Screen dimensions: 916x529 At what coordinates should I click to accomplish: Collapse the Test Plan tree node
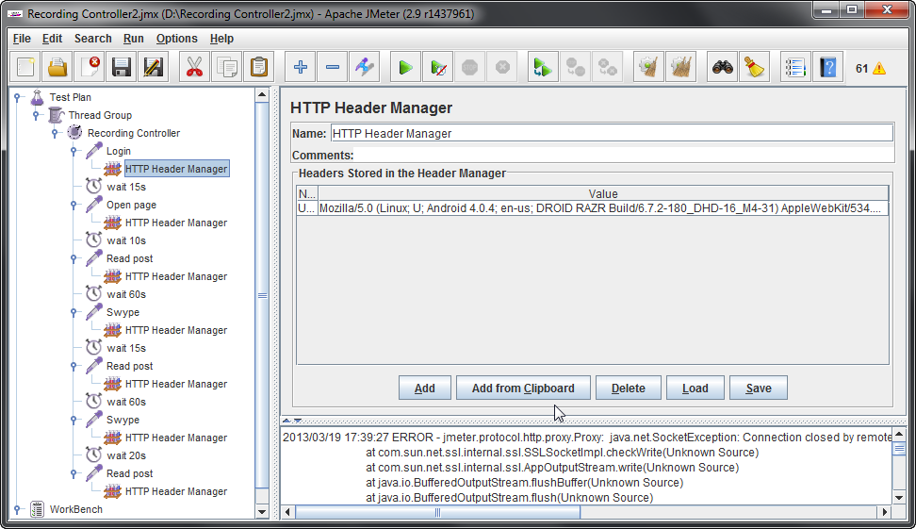[x=18, y=97]
